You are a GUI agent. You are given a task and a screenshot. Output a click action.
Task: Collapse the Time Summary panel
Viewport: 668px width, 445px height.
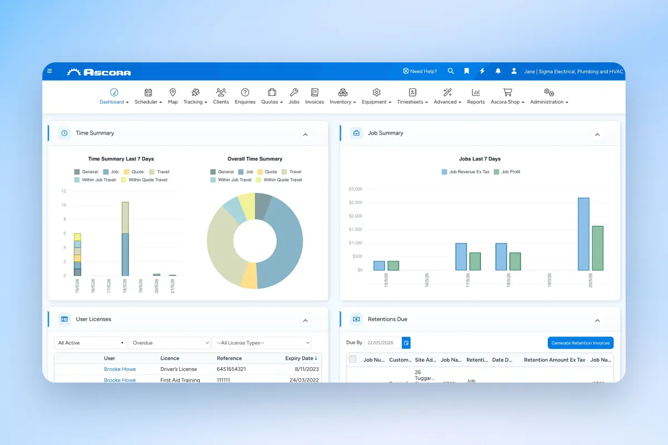(x=305, y=135)
